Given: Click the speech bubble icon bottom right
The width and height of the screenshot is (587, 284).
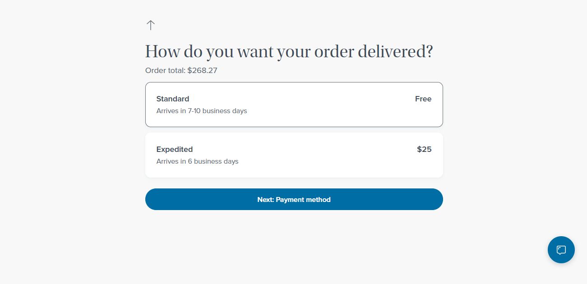Looking at the screenshot, I should click(x=561, y=249).
